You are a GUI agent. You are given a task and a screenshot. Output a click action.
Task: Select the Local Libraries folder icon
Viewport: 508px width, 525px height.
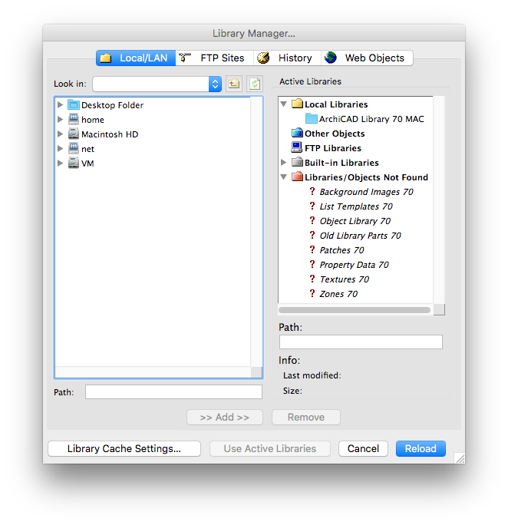pyautogui.click(x=297, y=104)
